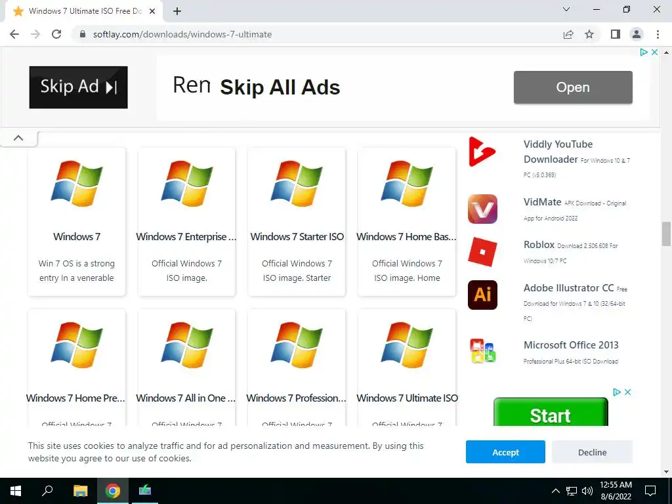The image size is (672, 504).
Task: Open the Windows 7 card logo
Action: pyautogui.click(x=77, y=184)
